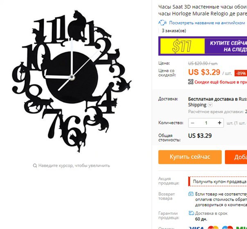Increase quantity with the plus button

(x=220, y=123)
